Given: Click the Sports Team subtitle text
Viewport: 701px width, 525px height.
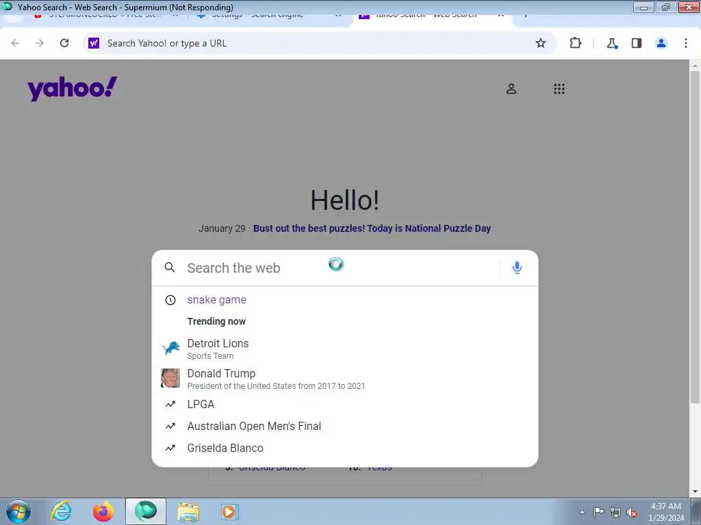Looking at the screenshot, I should (x=210, y=356).
